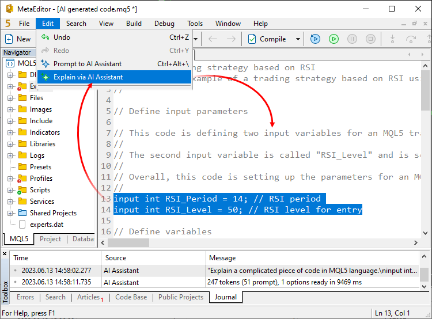Choose Prompt to AI Assistant menu entry
The width and height of the screenshot is (432, 319).
[x=87, y=64]
